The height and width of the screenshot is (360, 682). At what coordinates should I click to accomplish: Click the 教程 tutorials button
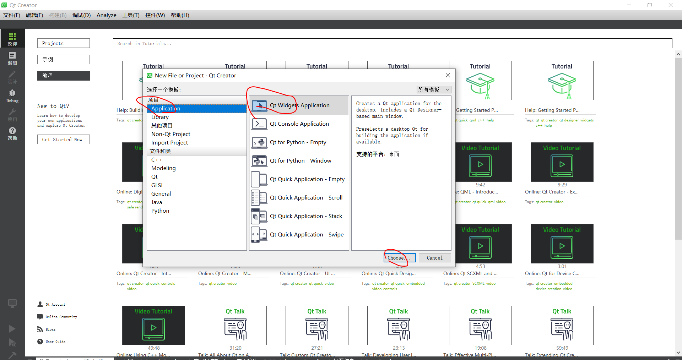64,76
